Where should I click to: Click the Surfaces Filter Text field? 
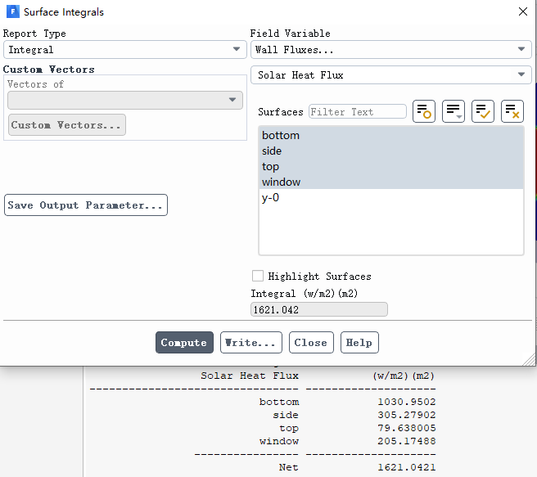tap(357, 112)
